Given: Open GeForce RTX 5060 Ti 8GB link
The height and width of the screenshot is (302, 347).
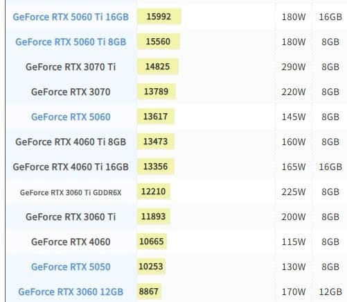Looking at the screenshot, I should [x=71, y=42].
